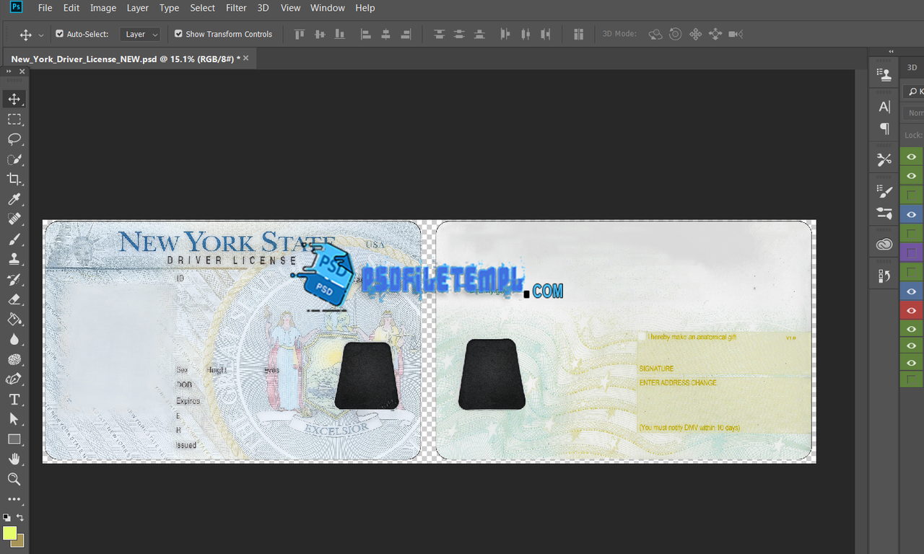Viewport: 924px width, 554px height.
Task: Open the Paragraph panel icon
Action: pos(884,128)
